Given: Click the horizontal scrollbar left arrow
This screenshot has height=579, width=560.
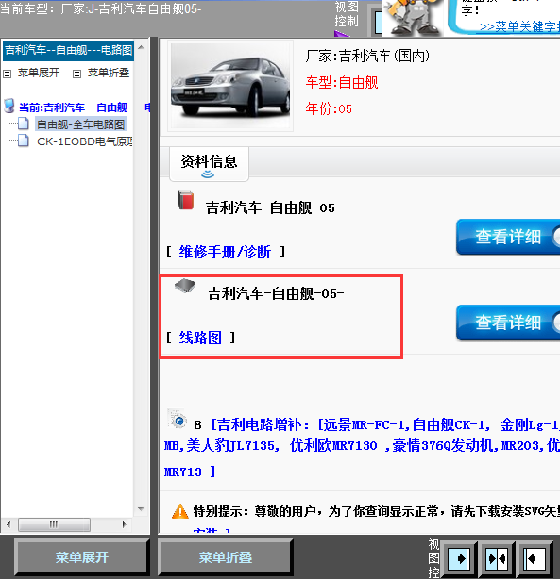Looking at the screenshot, I should click(8, 524).
